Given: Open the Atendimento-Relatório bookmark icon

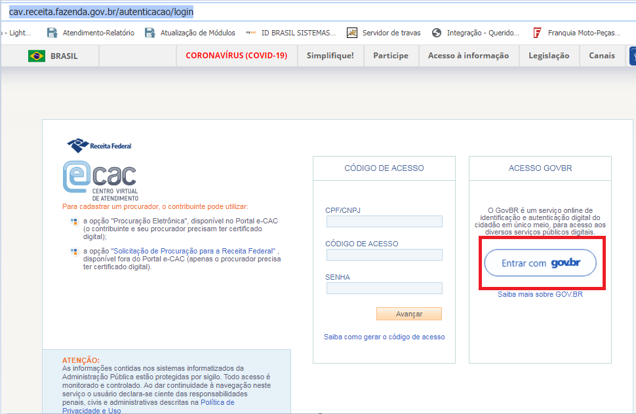Looking at the screenshot, I should coord(52,33).
